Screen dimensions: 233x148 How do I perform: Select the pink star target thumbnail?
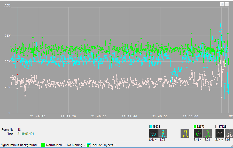(x=220, y=133)
